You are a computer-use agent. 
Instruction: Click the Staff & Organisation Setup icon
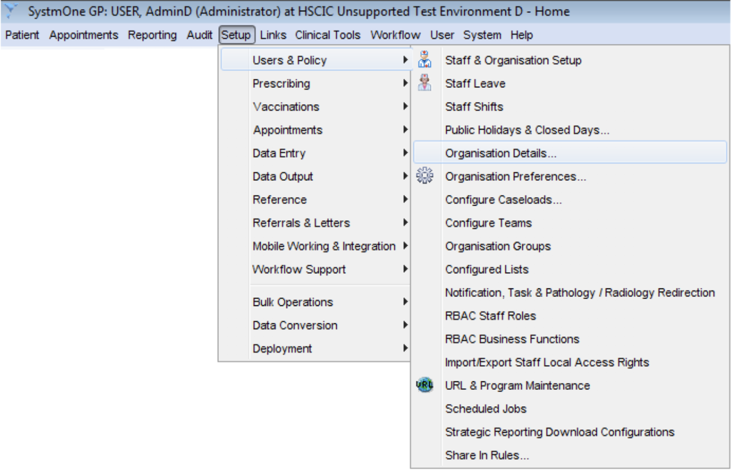pyautogui.click(x=425, y=60)
